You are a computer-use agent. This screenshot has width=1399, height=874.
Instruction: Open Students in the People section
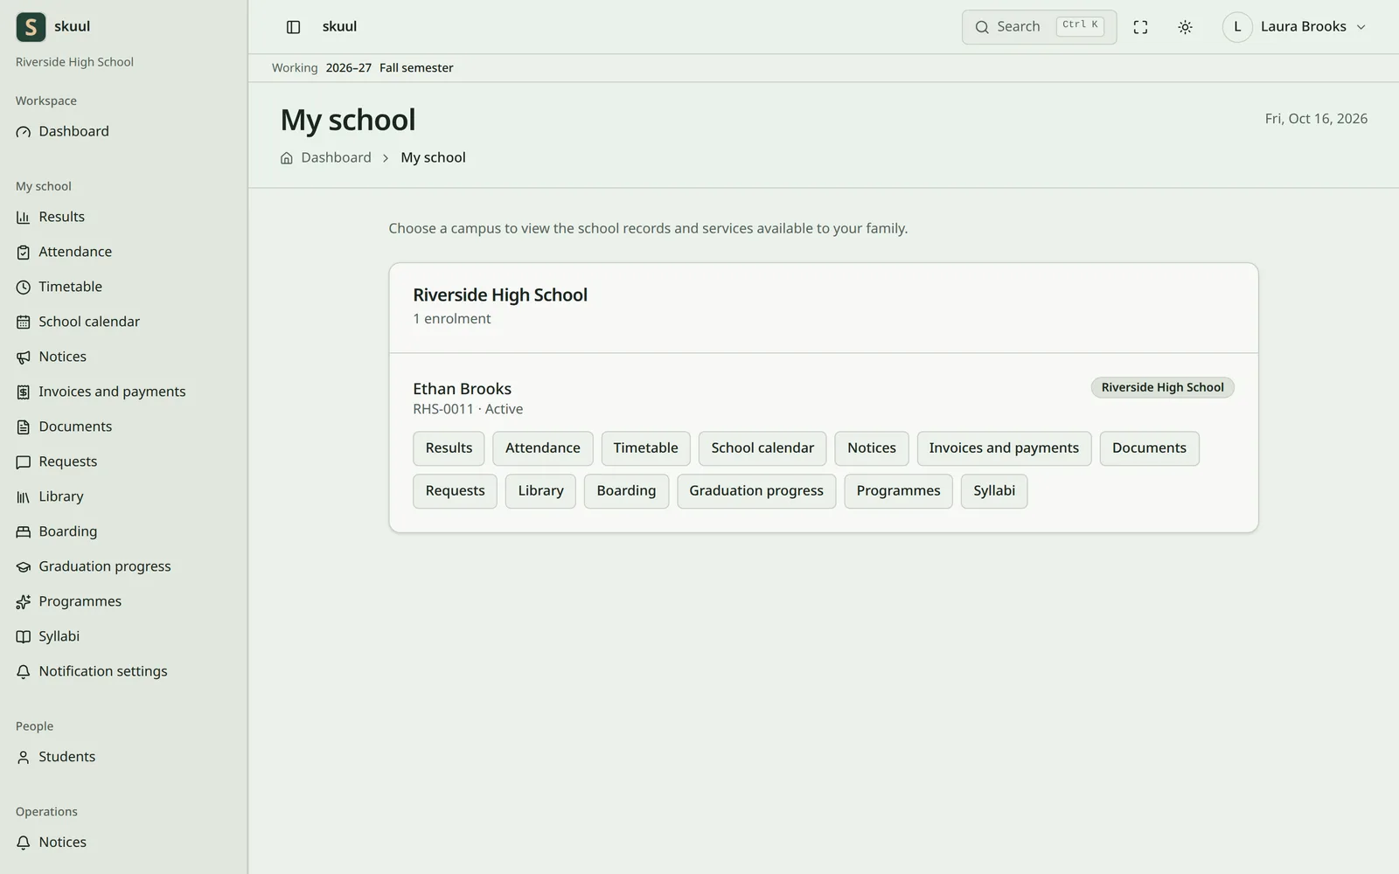coord(123,757)
